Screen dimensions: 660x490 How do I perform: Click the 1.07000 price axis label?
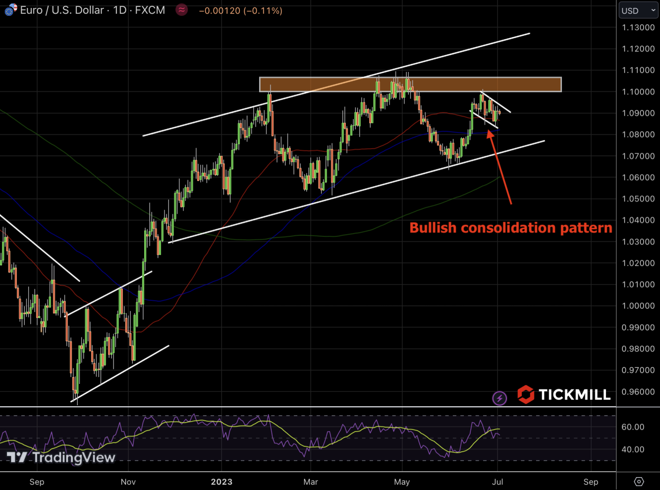[638, 156]
